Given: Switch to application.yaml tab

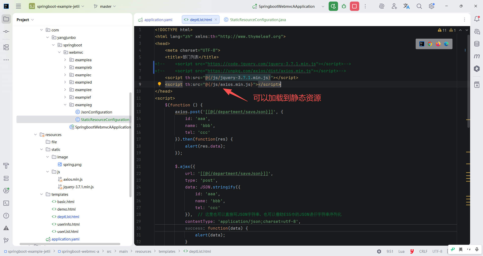Looking at the screenshot, I should [x=155, y=20].
